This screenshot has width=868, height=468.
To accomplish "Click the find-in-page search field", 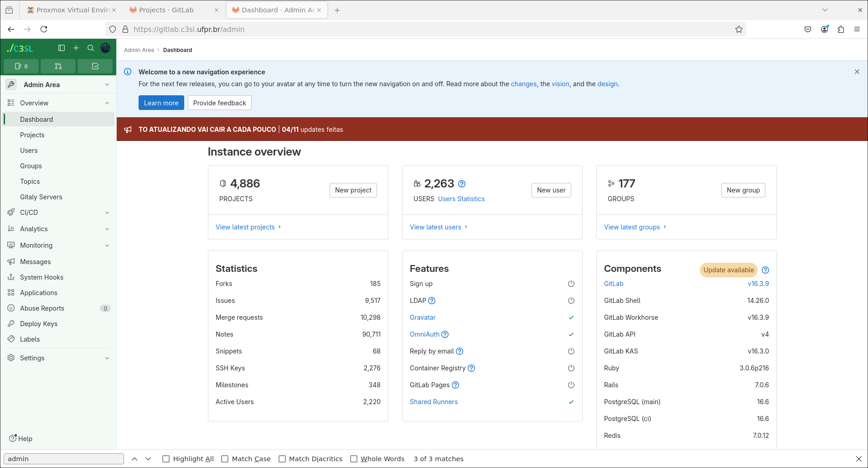I will tap(64, 459).
